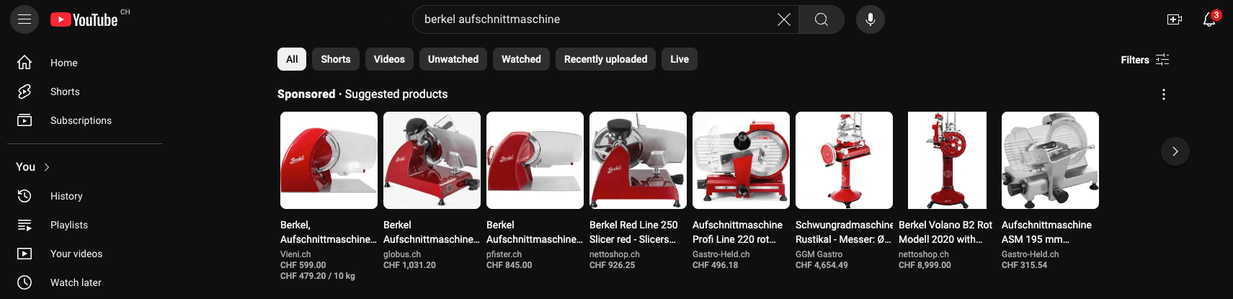Image resolution: width=1233 pixels, height=299 pixels.
Task: Click pfister.ch seller name
Action: [504, 254]
